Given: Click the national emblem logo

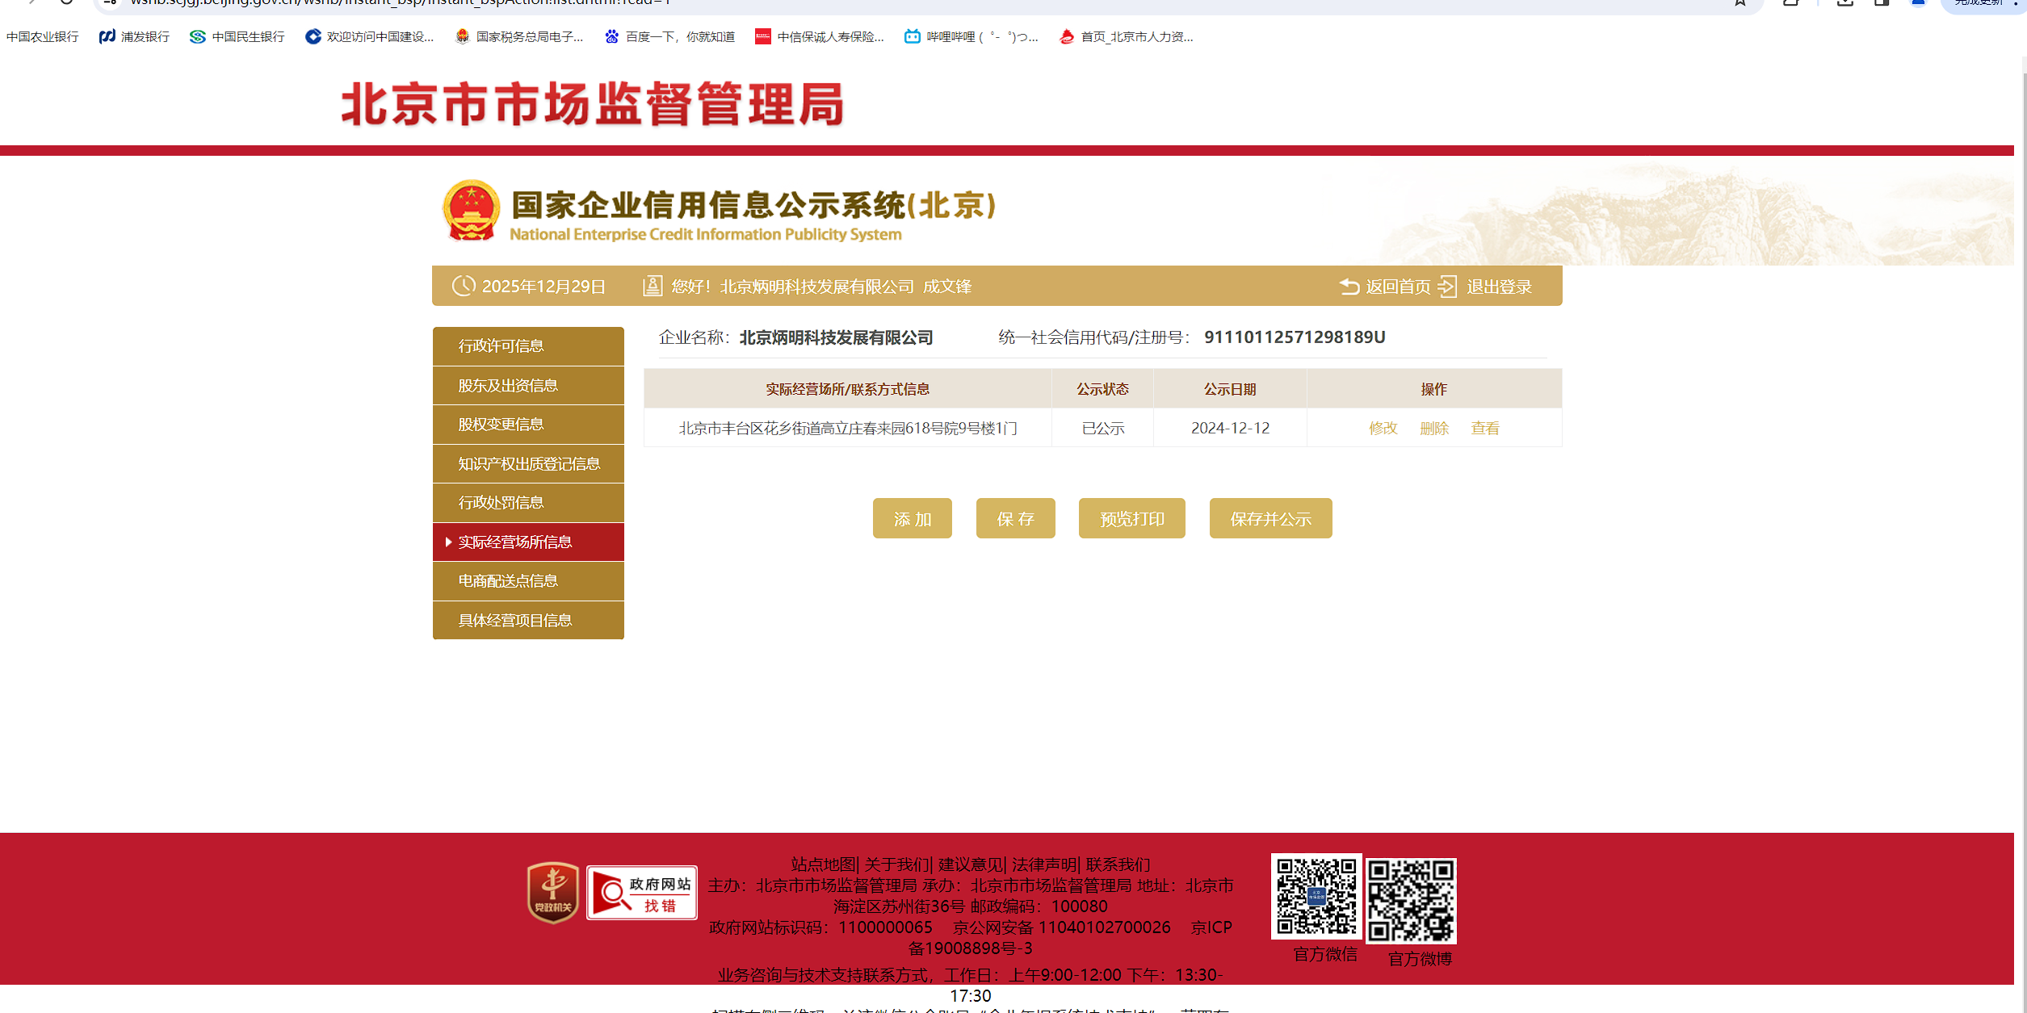Looking at the screenshot, I should pyautogui.click(x=472, y=211).
